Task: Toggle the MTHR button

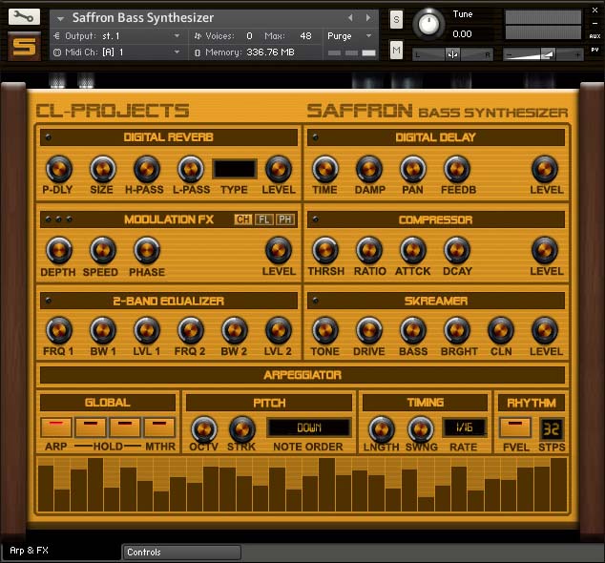Action: pos(159,427)
